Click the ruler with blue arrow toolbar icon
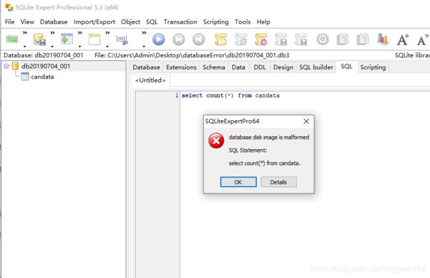 click(x=122, y=40)
